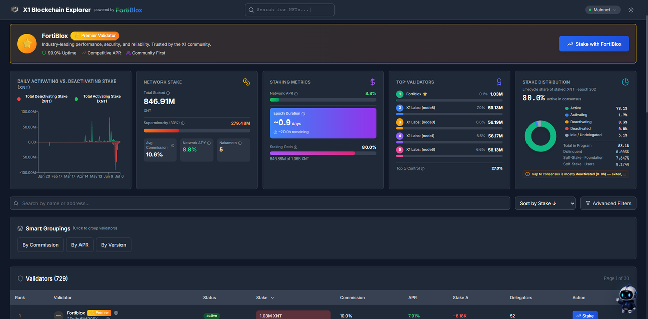Click the APR column header
This screenshot has width=648, height=319.
tap(413, 298)
